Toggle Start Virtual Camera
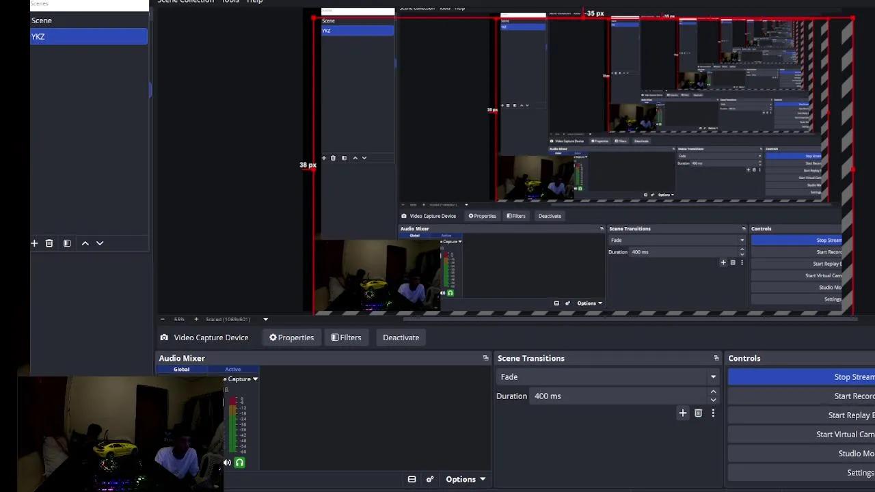 click(x=801, y=434)
